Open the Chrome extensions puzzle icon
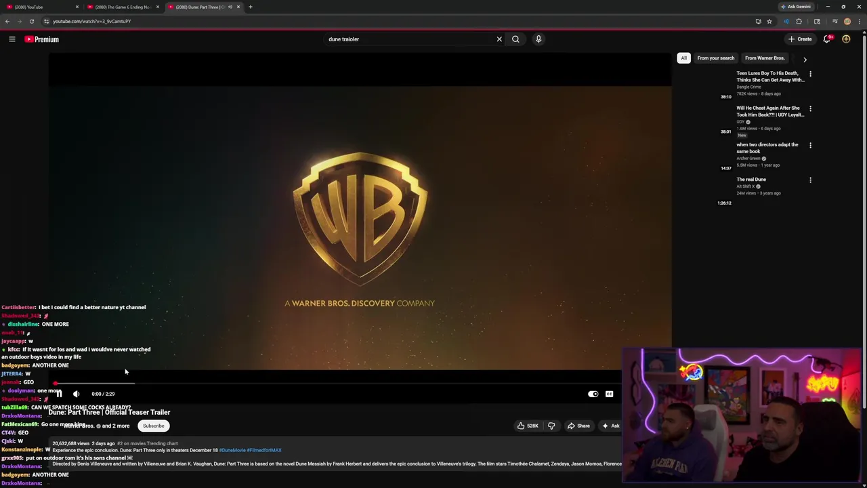The image size is (867, 488). [799, 21]
